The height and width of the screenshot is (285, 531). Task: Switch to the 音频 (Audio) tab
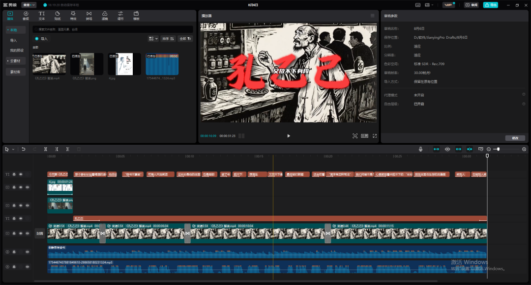[26, 16]
